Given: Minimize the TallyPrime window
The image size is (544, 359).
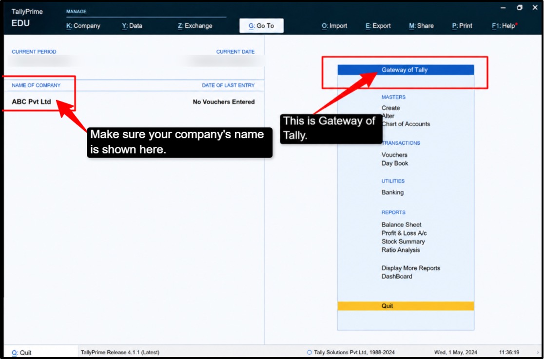Looking at the screenshot, I should (503, 8).
